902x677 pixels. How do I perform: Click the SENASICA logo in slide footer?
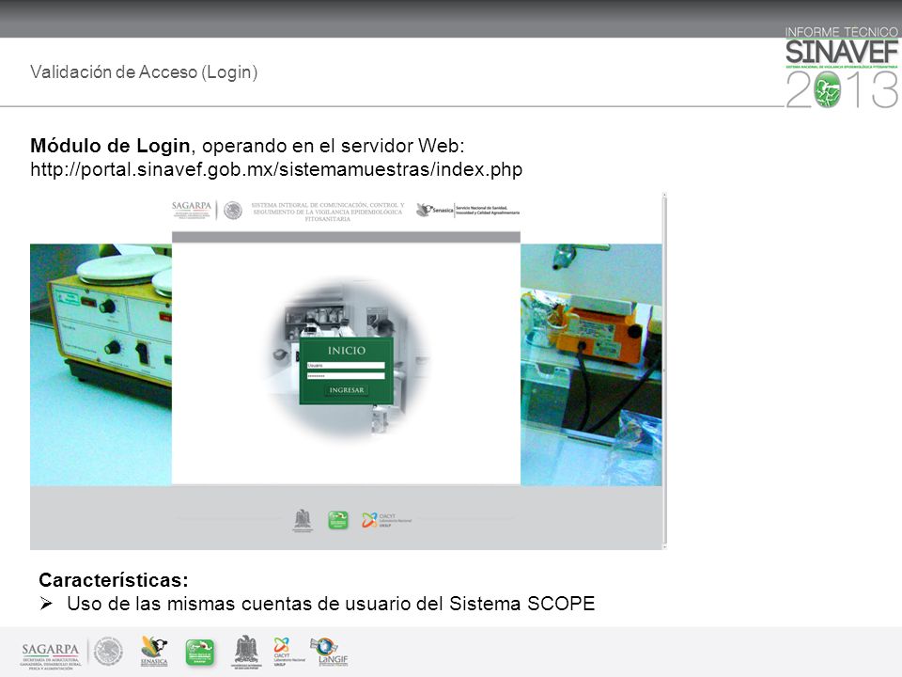[154, 653]
